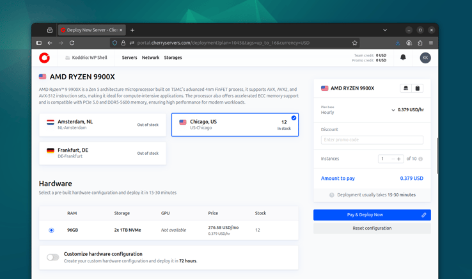Click Pay & Deploy Now button
Viewport: 472px width, 279px height.
pos(365,215)
